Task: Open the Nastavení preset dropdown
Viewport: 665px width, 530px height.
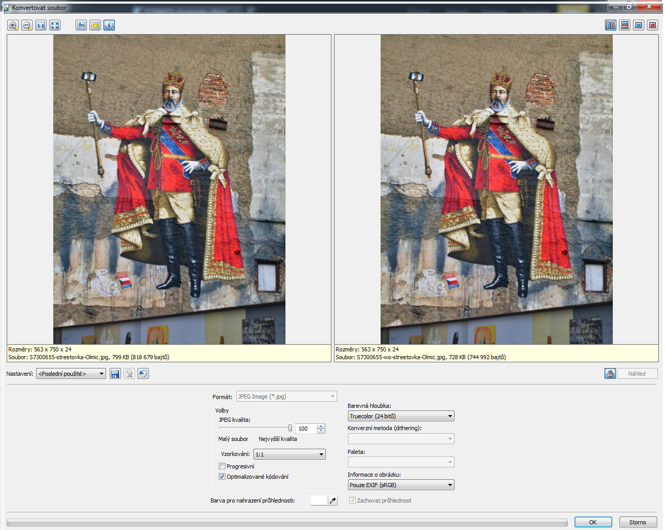Action: click(71, 374)
